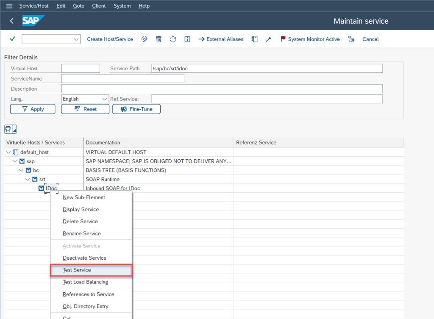
Task: Click the green checkmark Enter icon
Action: click(12, 39)
